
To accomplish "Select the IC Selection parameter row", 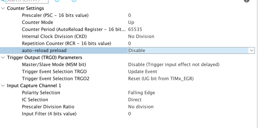I will 35,100.
